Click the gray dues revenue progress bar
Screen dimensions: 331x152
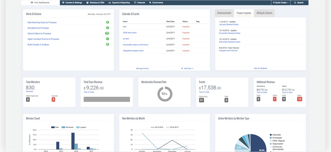pos(107,99)
